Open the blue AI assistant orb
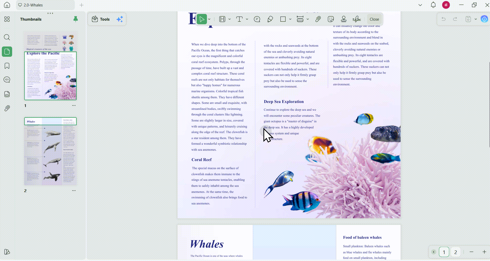Image resolution: width=490 pixels, height=261 pixels. (484, 19)
